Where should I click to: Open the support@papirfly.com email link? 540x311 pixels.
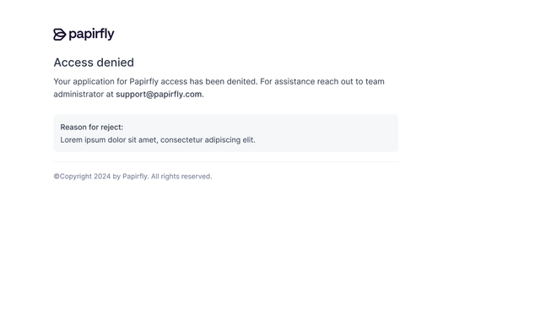(x=159, y=95)
